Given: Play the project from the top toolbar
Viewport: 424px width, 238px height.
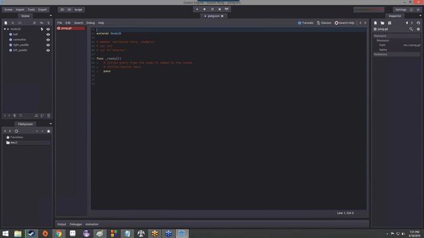Looking at the screenshot, I should (197, 9).
